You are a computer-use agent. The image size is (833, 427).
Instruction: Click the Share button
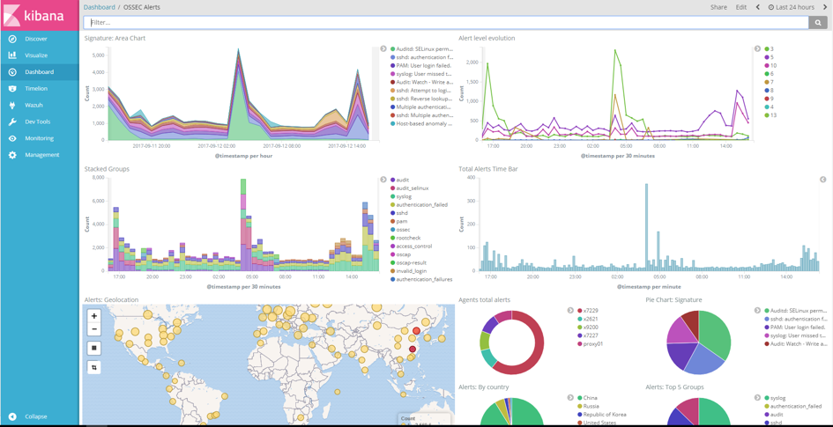(718, 7)
